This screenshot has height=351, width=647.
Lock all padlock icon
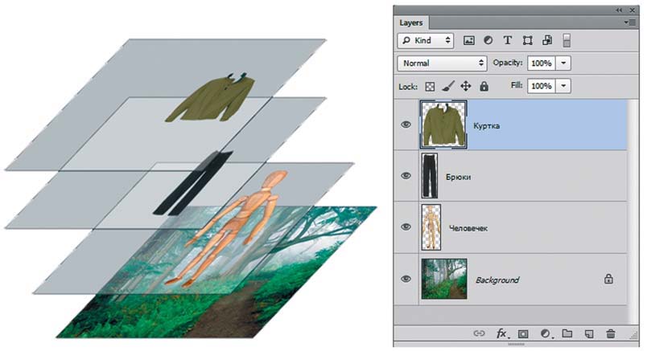484,86
